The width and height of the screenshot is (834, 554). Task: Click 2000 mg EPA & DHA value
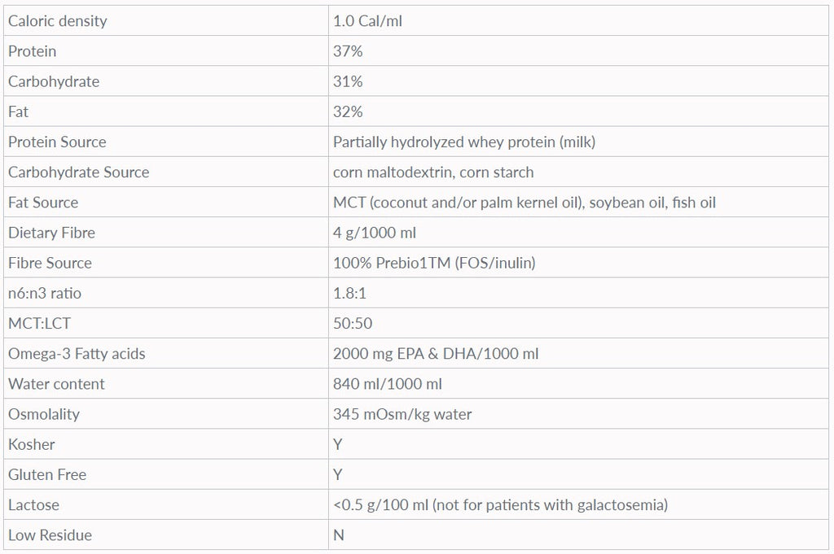pos(436,353)
